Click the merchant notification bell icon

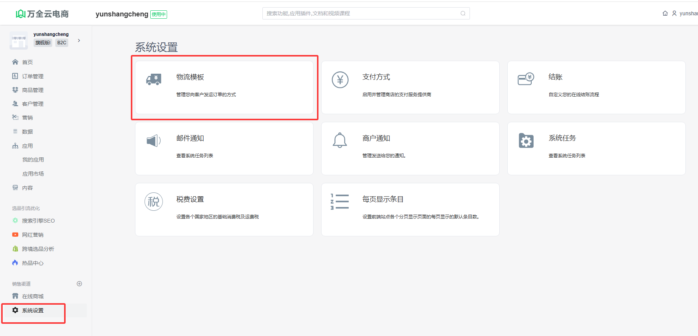pos(340,141)
